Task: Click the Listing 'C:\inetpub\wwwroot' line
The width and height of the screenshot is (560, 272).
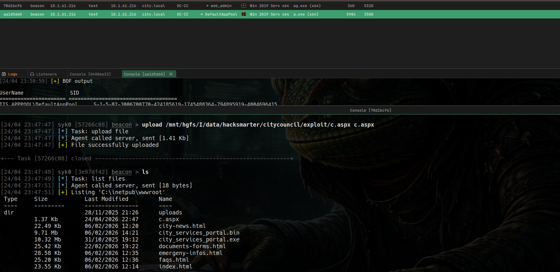Action: (118, 192)
